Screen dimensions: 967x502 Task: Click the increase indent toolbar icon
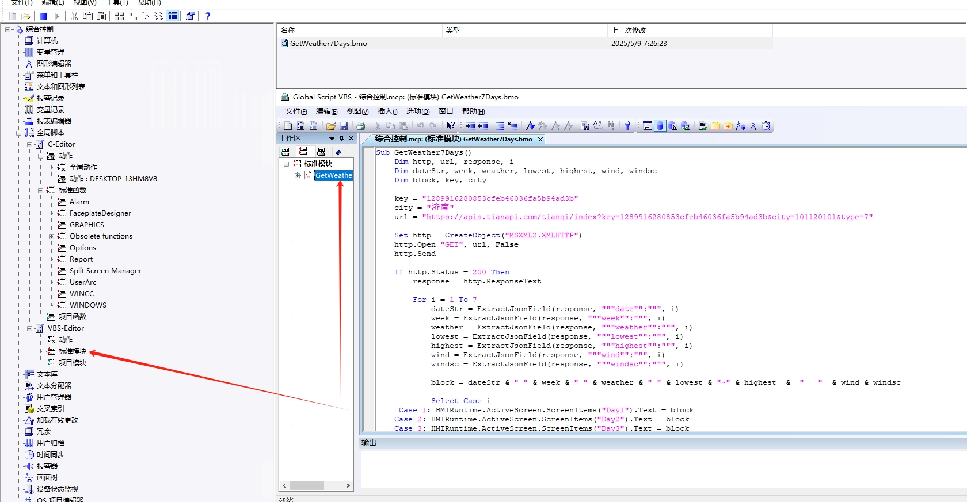pyautogui.click(x=470, y=126)
